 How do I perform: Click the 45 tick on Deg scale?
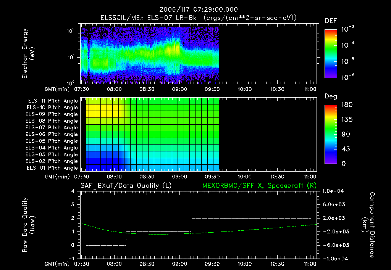click(346, 149)
